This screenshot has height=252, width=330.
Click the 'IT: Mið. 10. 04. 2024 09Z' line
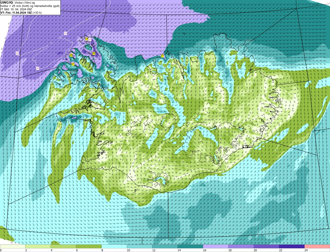tap(16, 9)
